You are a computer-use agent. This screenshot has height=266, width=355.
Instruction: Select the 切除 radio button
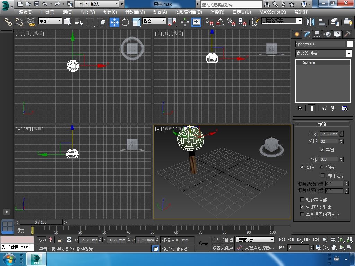click(302, 167)
